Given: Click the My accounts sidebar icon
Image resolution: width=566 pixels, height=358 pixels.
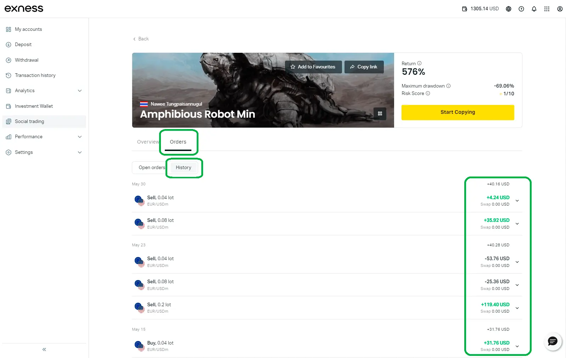Looking at the screenshot, I should pyautogui.click(x=9, y=29).
